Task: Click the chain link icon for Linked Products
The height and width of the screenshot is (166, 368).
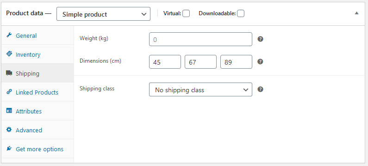Action: [9, 92]
